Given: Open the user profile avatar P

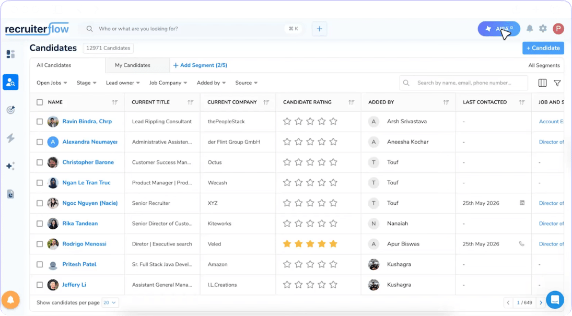Looking at the screenshot, I should [x=558, y=28].
